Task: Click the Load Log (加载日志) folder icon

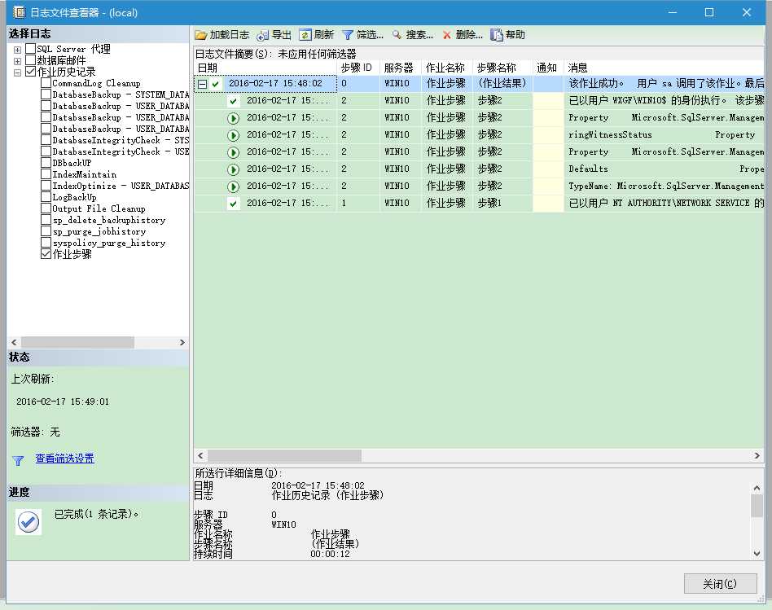Action: coord(200,35)
